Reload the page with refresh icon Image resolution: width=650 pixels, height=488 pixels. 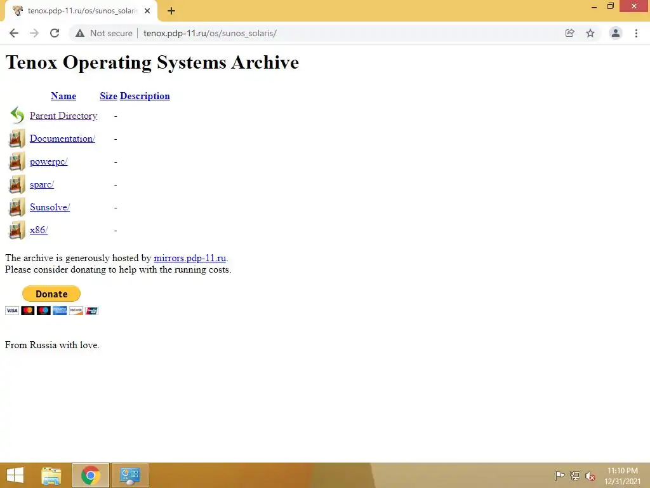(x=55, y=33)
